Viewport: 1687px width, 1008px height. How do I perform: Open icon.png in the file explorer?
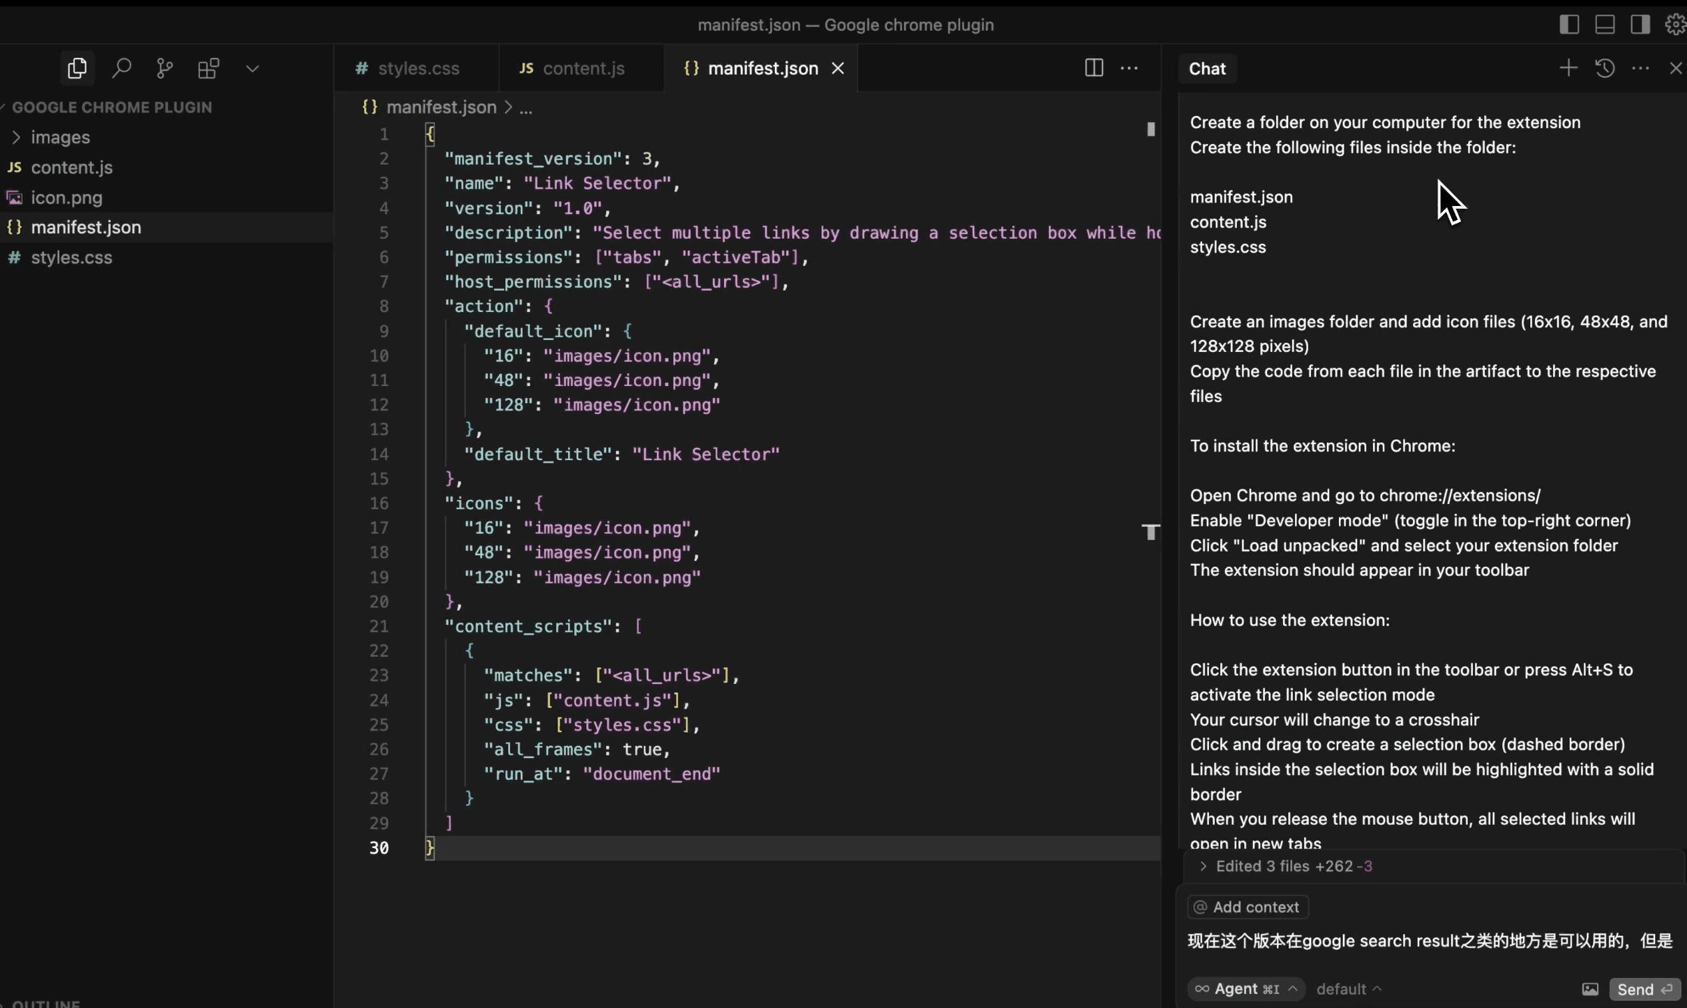tap(167, 197)
